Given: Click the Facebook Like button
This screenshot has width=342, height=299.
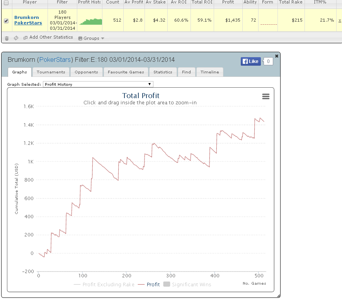Looking at the screenshot, I should pyautogui.click(x=251, y=61).
